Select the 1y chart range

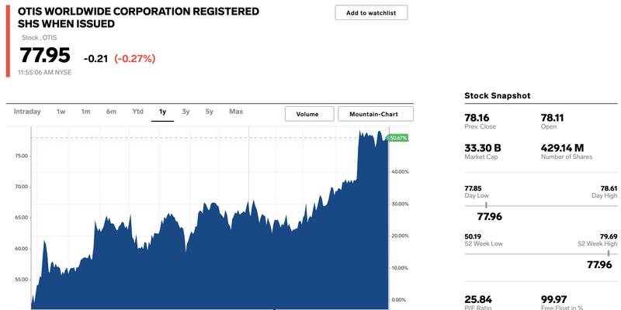click(x=162, y=112)
